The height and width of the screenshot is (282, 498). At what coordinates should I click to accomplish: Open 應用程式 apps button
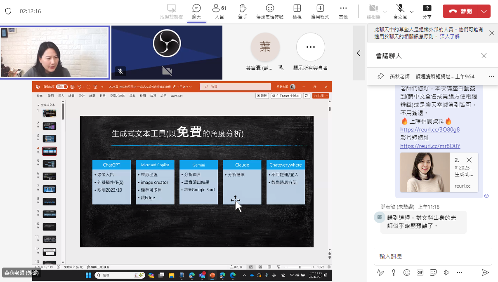coord(320,12)
